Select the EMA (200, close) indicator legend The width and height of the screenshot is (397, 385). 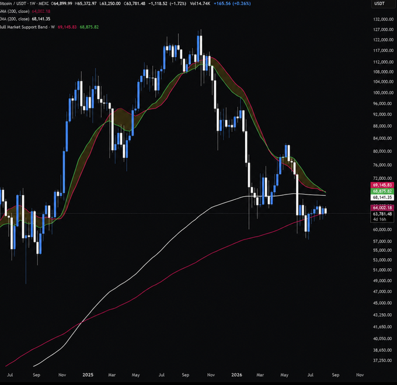coord(15,19)
